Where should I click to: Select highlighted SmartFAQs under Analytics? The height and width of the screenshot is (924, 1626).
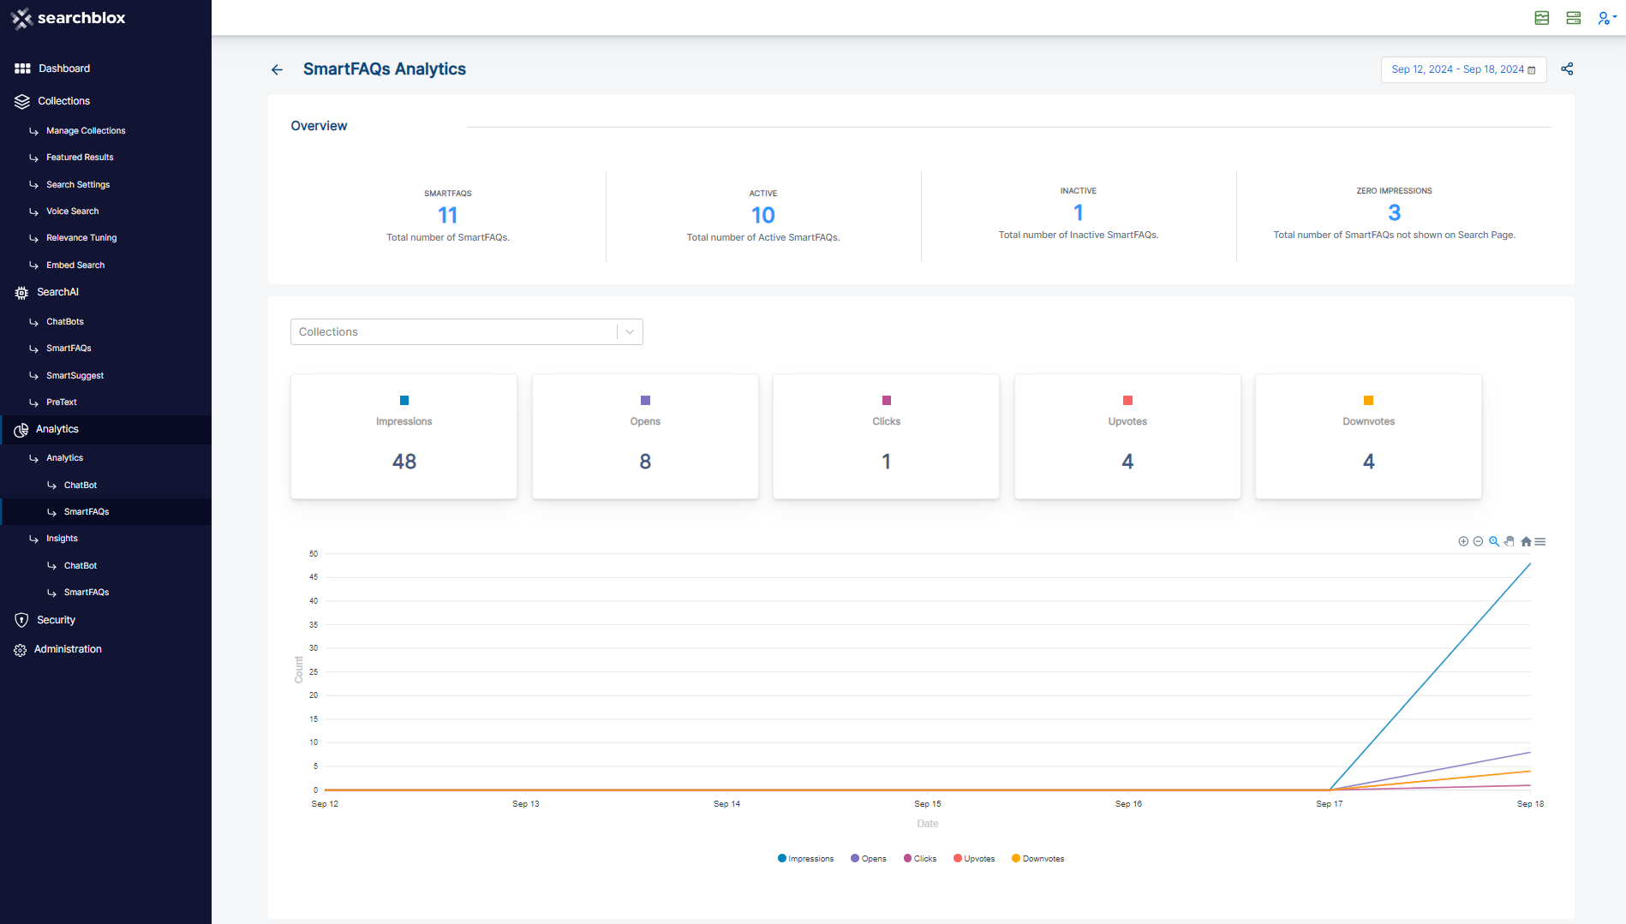87,512
